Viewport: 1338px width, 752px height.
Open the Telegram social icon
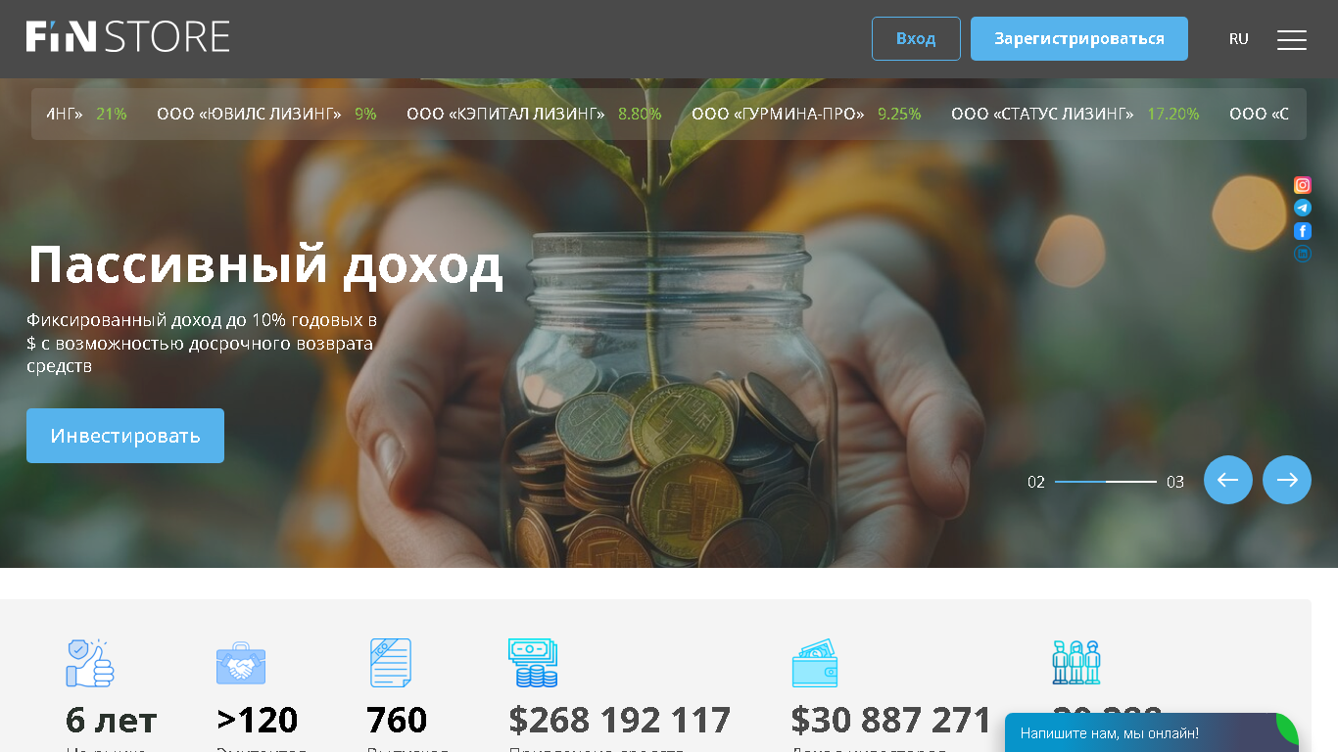[1303, 208]
